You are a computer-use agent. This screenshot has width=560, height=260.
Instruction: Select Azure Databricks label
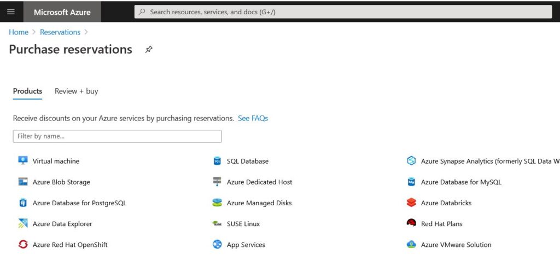point(446,203)
